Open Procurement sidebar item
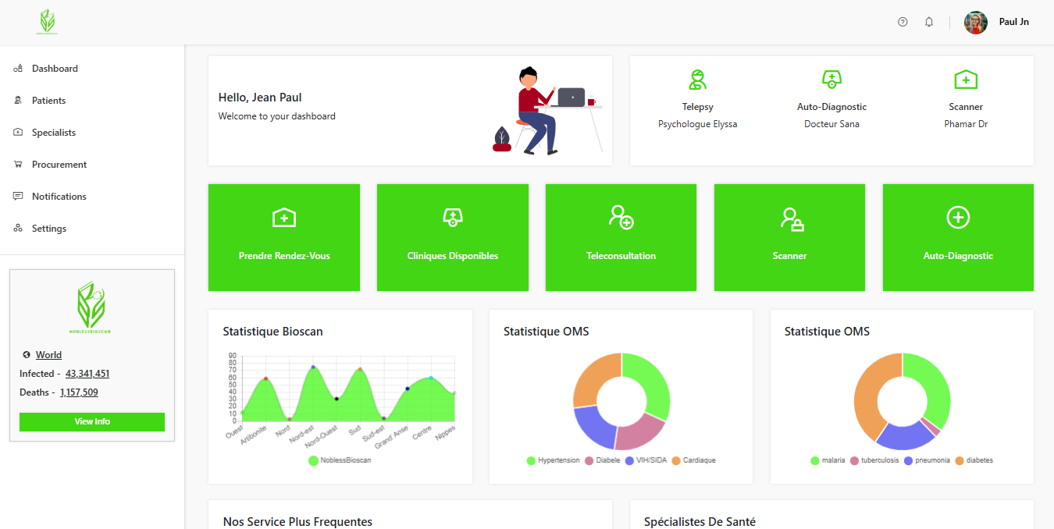The width and height of the screenshot is (1054, 529). click(x=59, y=165)
